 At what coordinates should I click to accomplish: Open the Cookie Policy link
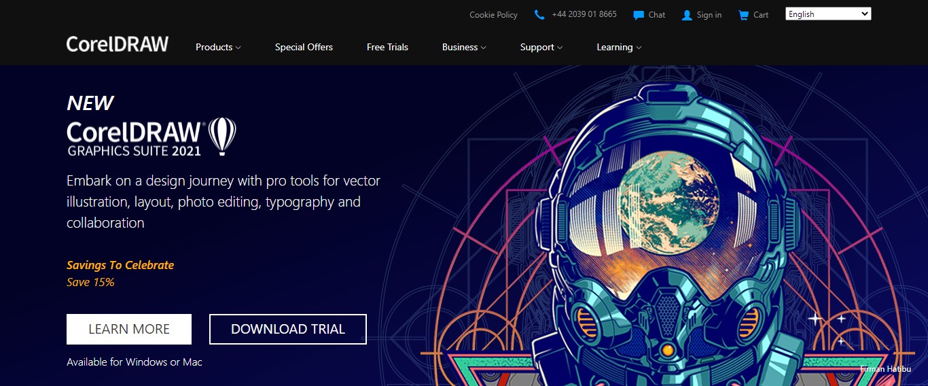[x=493, y=15]
